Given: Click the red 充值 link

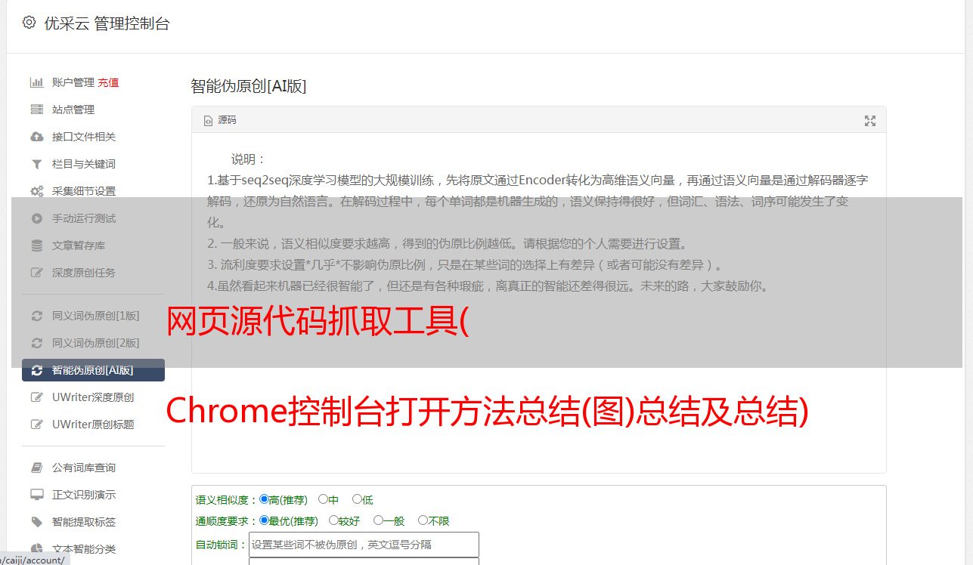Looking at the screenshot, I should (x=108, y=82).
